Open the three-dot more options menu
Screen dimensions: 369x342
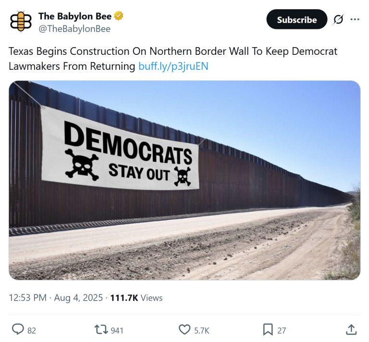(x=355, y=19)
